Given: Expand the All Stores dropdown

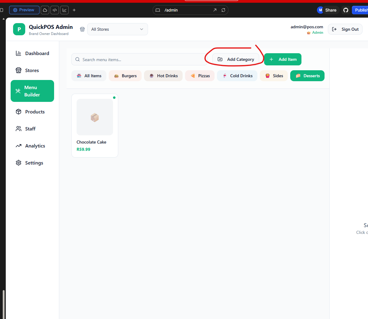Looking at the screenshot, I should point(117,29).
